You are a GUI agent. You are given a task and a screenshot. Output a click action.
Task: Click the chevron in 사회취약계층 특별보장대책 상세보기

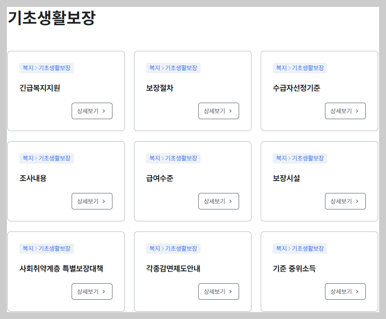tap(105, 291)
